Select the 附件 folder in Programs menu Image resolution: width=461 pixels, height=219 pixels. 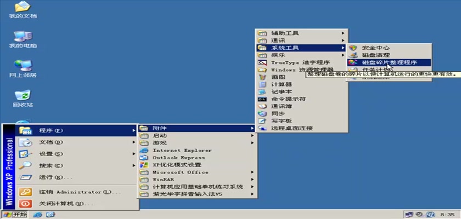point(197,129)
